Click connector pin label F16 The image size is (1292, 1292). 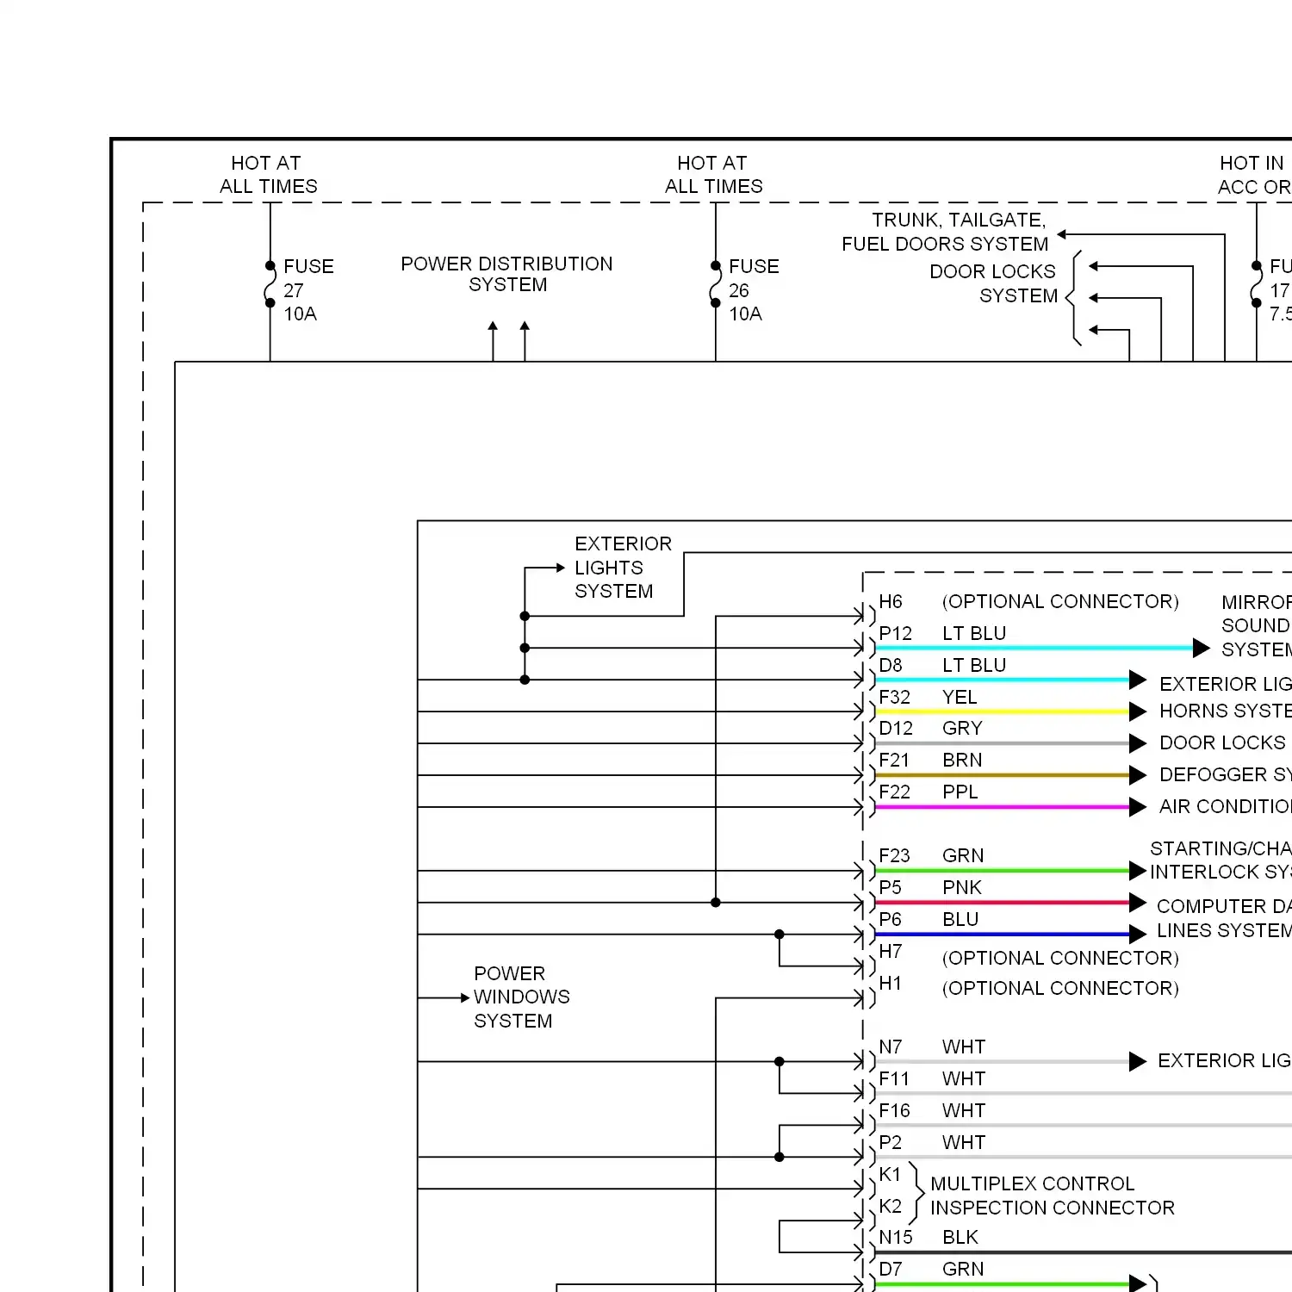[x=894, y=1110]
